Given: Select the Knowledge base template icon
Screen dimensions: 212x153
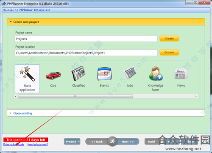Looking at the screenshot, I should (156, 74).
